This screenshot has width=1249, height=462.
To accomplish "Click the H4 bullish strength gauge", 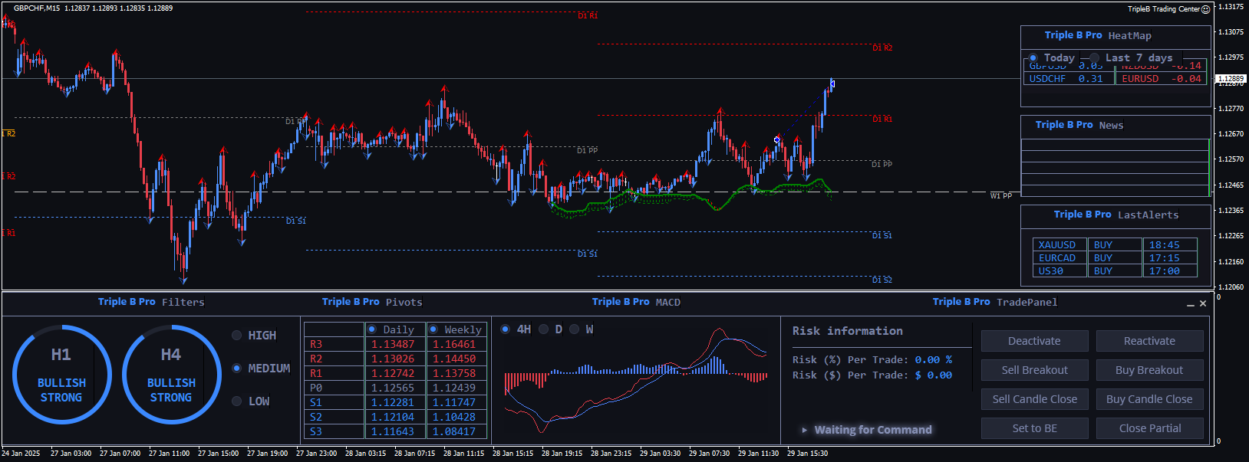I will (171, 375).
